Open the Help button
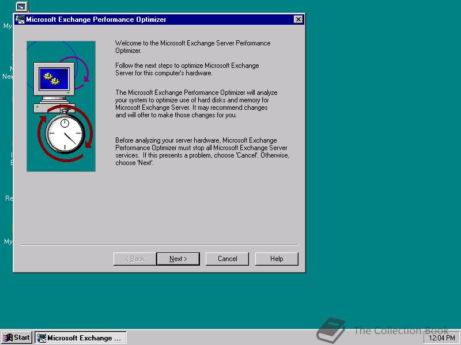Viewport: 461px width, 345px height. pos(277,259)
